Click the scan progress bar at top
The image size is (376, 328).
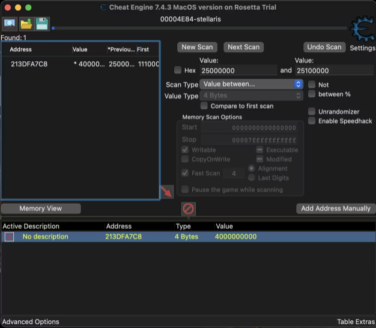(198, 28)
